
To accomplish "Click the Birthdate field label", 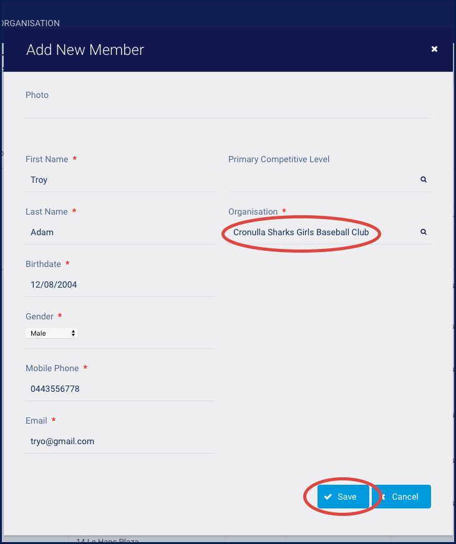I will (43, 264).
